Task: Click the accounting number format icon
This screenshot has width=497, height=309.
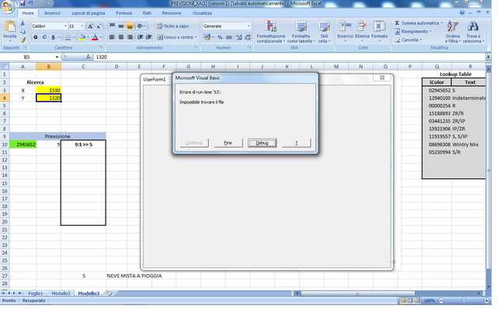Action: click(x=207, y=37)
